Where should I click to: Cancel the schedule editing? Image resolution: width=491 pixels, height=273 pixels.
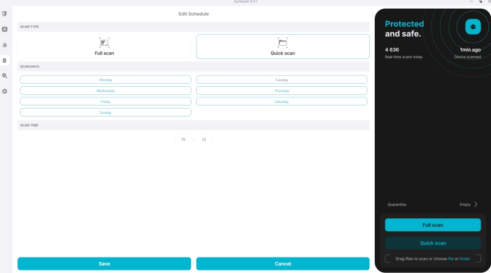click(283, 264)
